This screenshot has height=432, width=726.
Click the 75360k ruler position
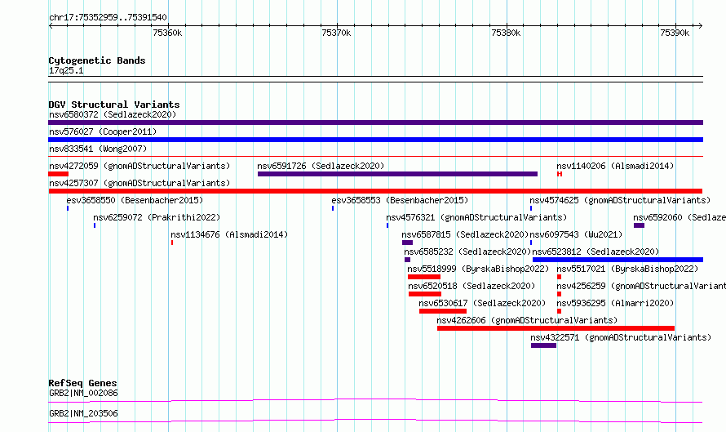pyautogui.click(x=167, y=33)
